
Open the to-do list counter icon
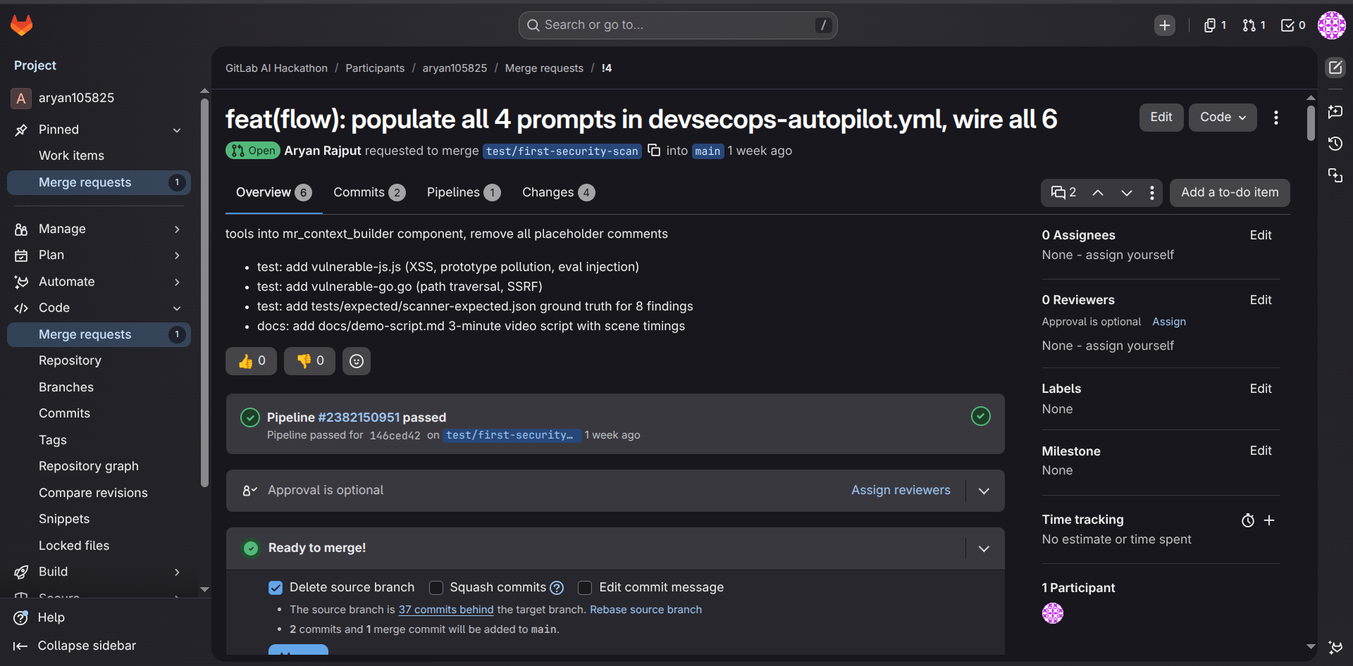pyautogui.click(x=1293, y=25)
